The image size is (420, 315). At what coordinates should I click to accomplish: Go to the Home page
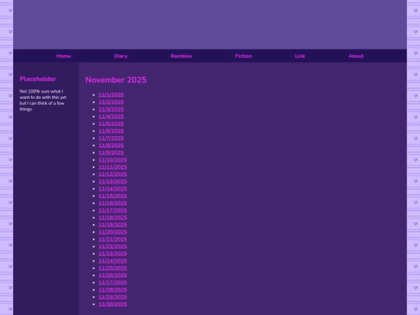[64, 56]
